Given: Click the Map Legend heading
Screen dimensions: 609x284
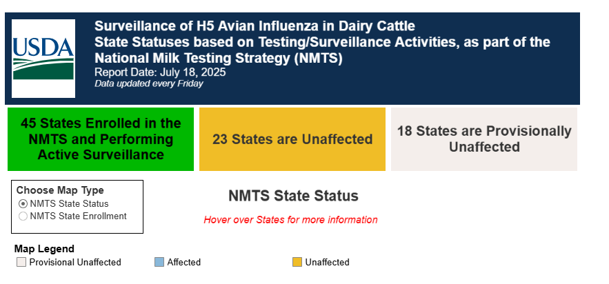Looking at the screenshot, I should 44,249.
